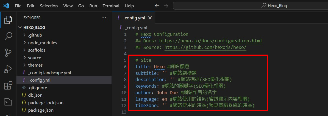328x116 pixels.
Task: Open the Run and Debug view icon
Action: pyautogui.click(x=8, y=69)
